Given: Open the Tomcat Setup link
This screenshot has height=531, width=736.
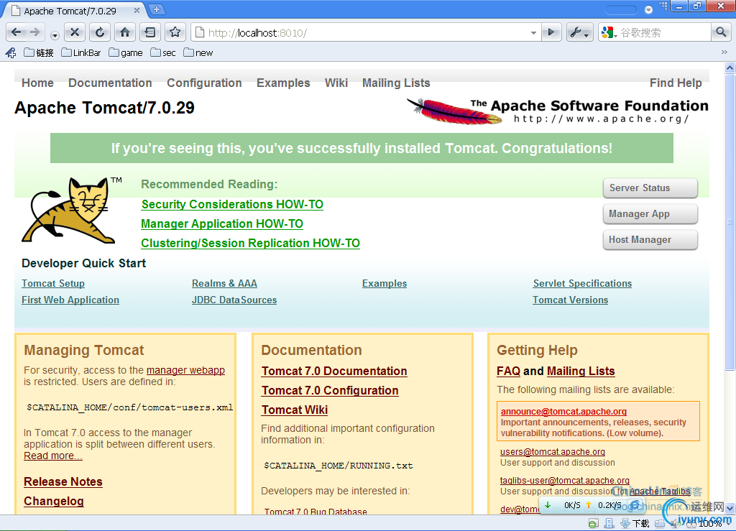Looking at the screenshot, I should click(x=53, y=283).
